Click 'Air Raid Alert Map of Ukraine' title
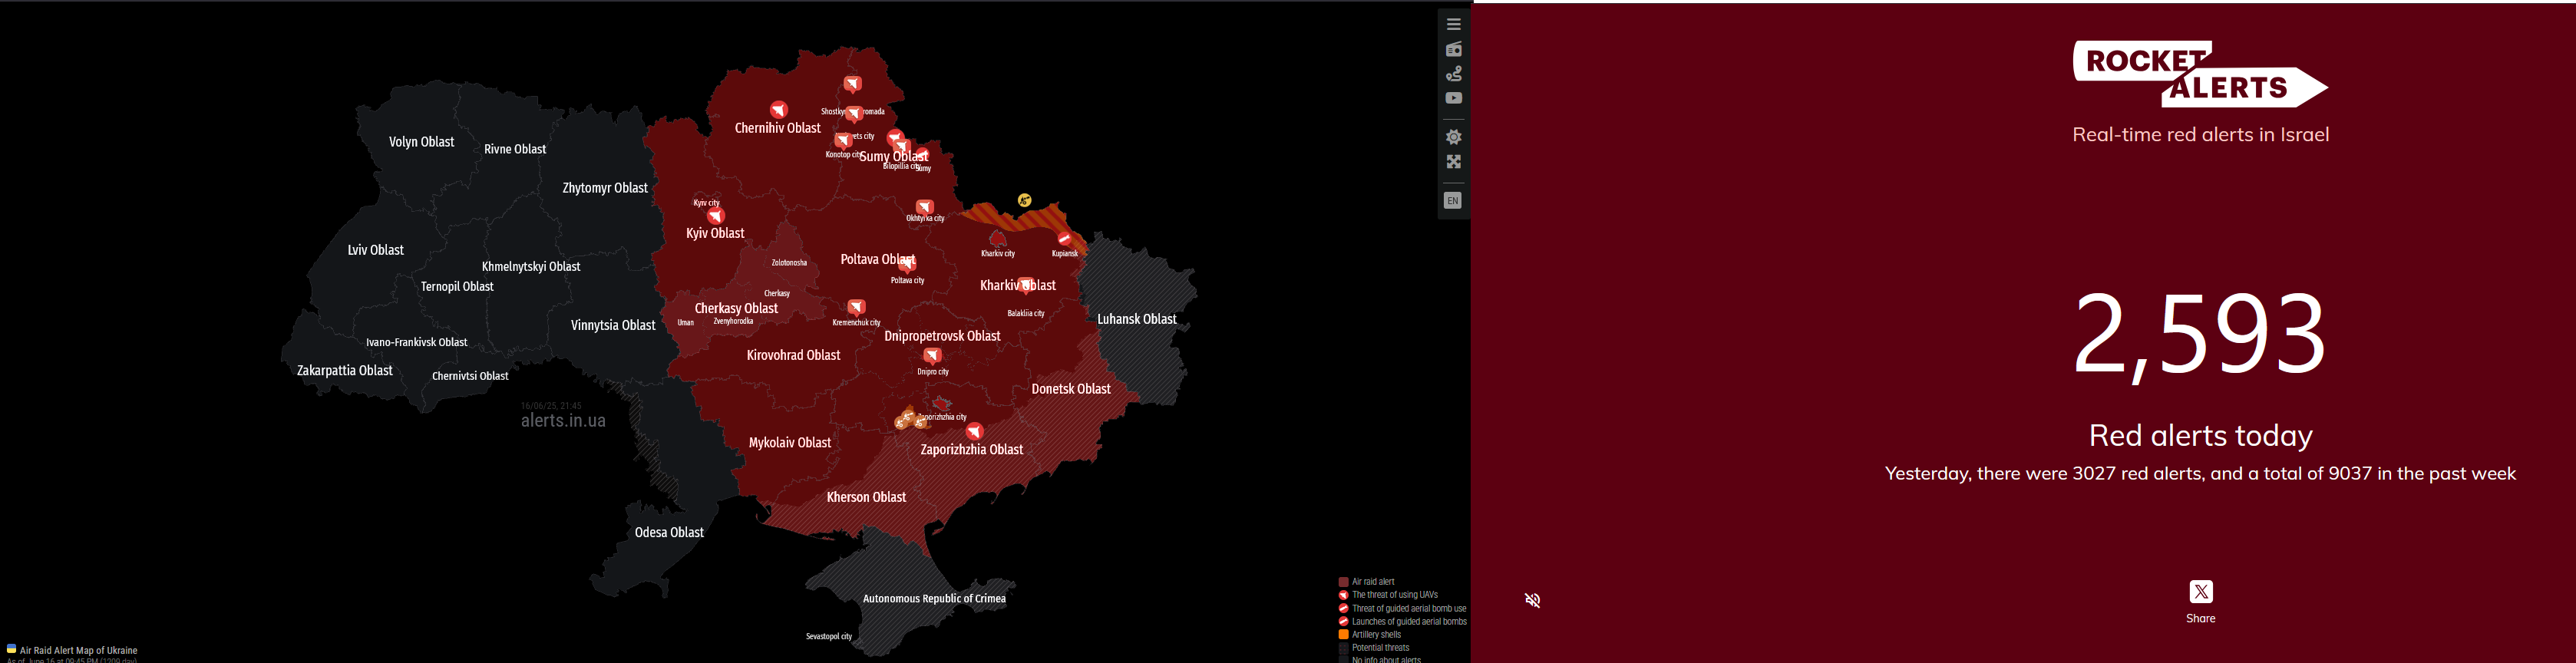 click(x=79, y=651)
